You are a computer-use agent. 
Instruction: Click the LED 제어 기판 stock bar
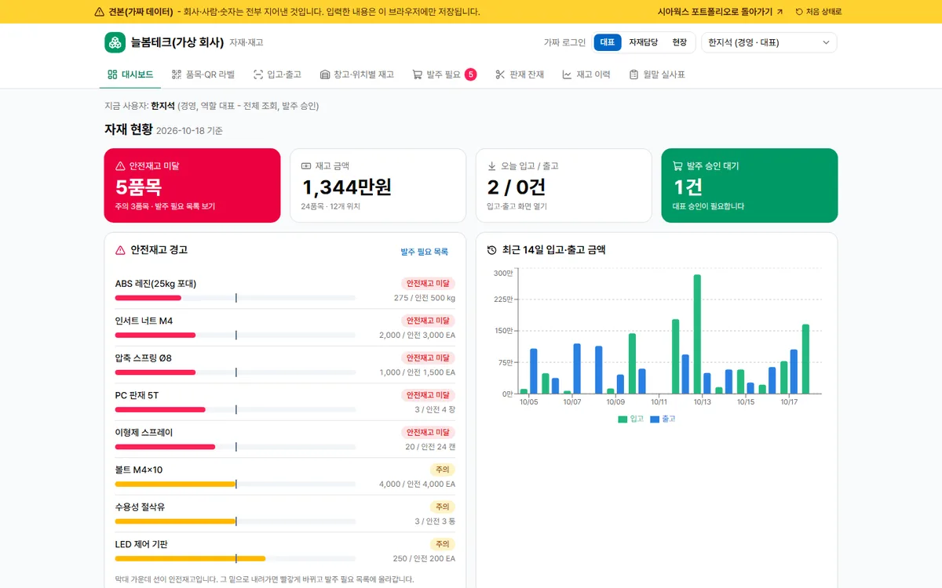point(235,559)
